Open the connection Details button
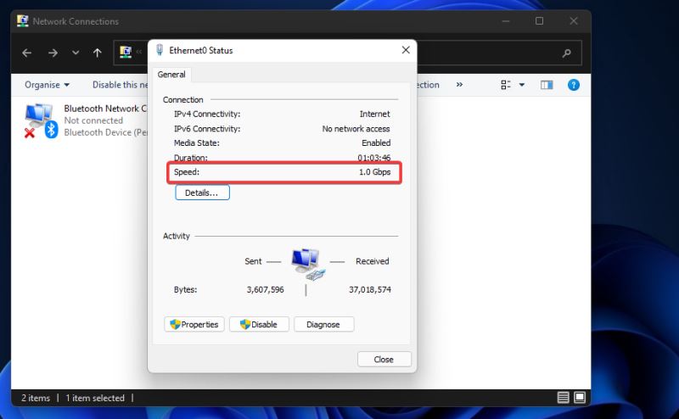Screen dimensions: 679x419 (x=202, y=193)
